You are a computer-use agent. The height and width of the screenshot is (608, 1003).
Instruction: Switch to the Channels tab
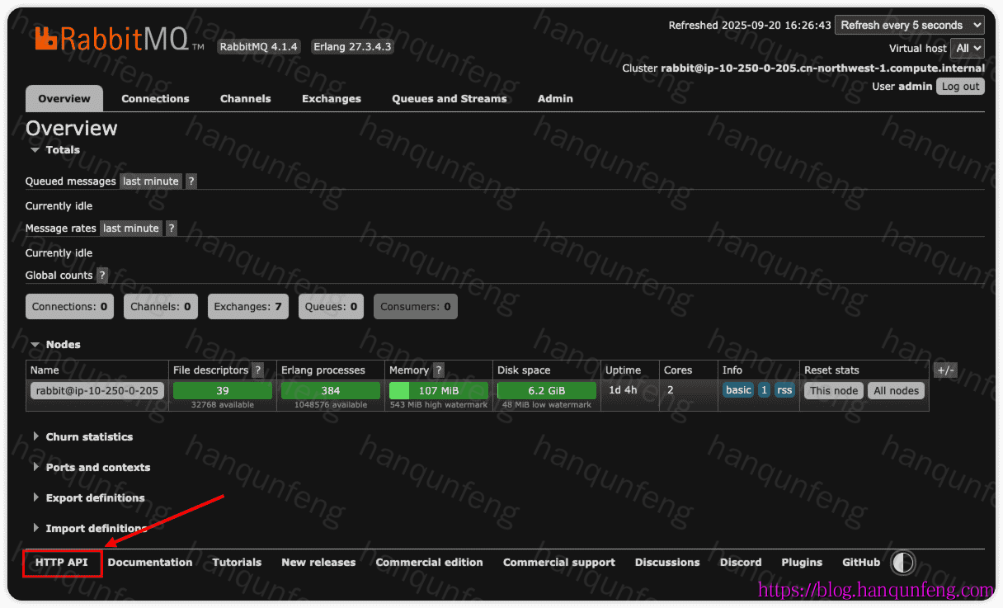pos(246,99)
